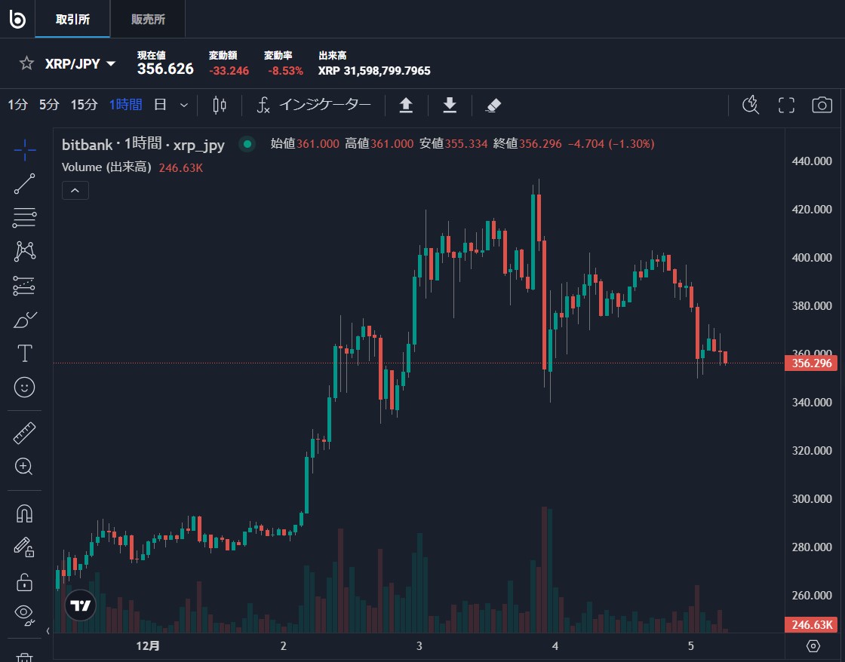Open the emoji drawing tool

tap(23, 387)
